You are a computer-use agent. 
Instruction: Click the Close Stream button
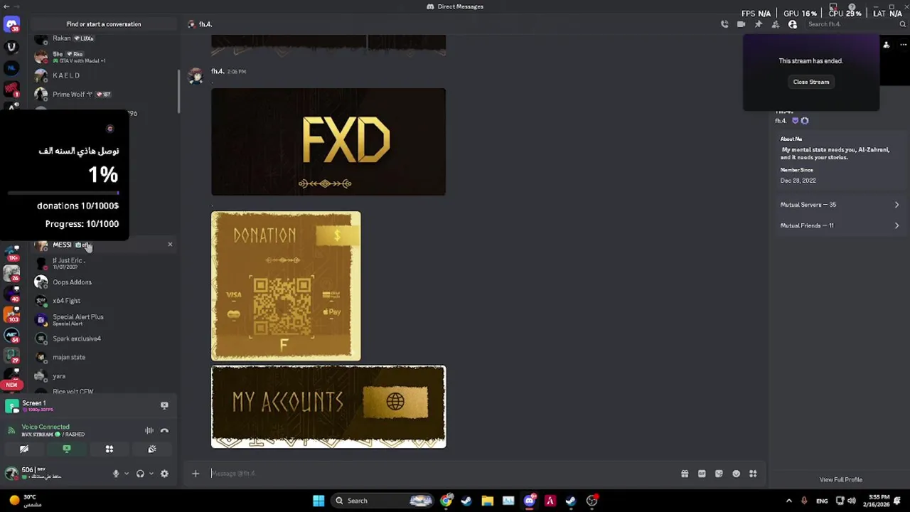pos(811,82)
